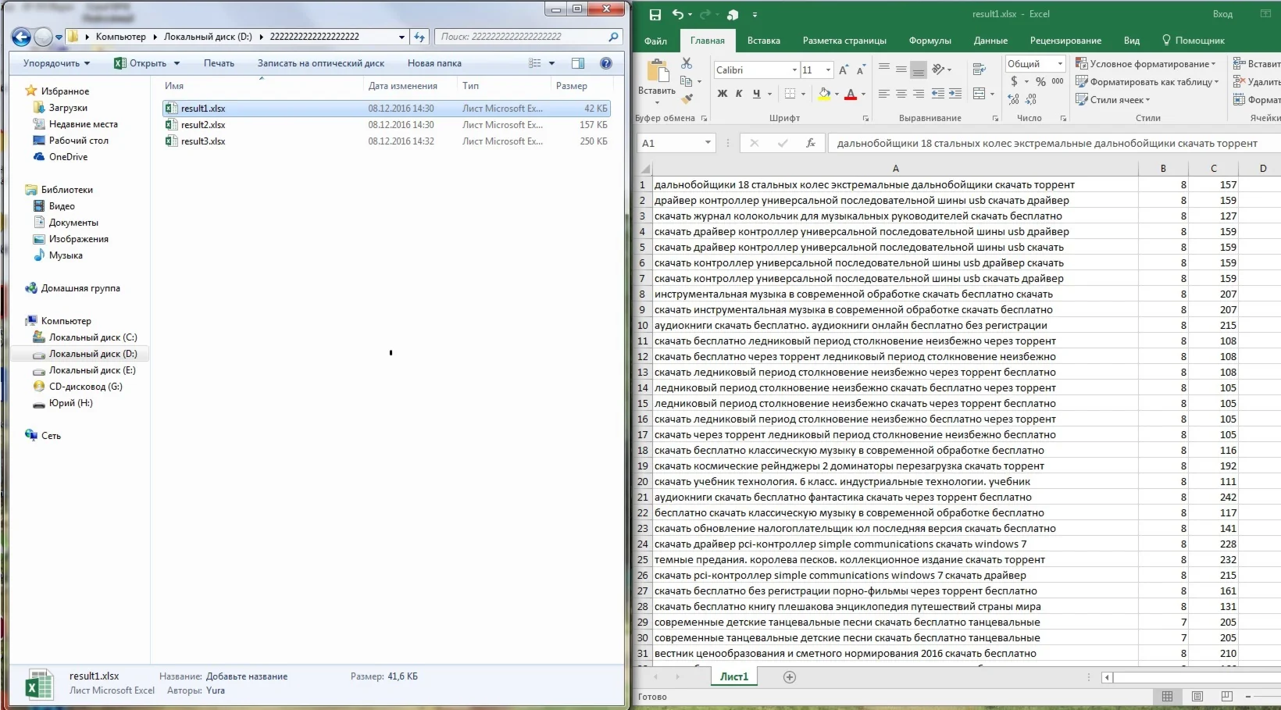Viewport: 1281px width, 710px height.
Task: Refresh the Explorer address bar location
Action: pos(419,37)
